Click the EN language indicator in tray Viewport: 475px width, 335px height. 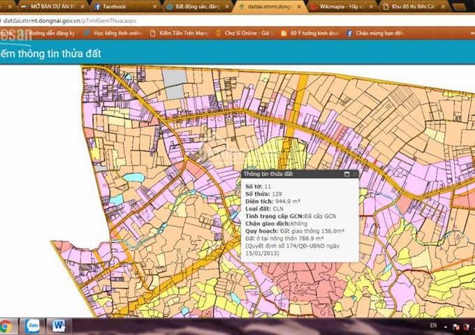click(432, 325)
